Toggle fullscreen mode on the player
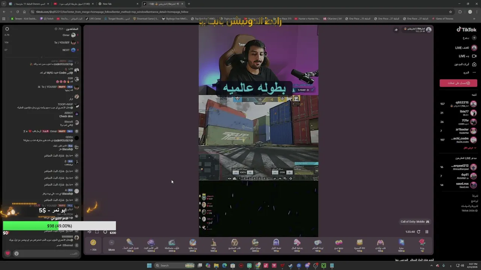 pos(97,232)
